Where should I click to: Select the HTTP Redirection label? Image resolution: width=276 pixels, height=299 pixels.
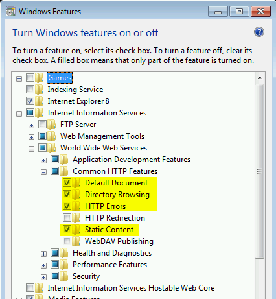[115, 218]
